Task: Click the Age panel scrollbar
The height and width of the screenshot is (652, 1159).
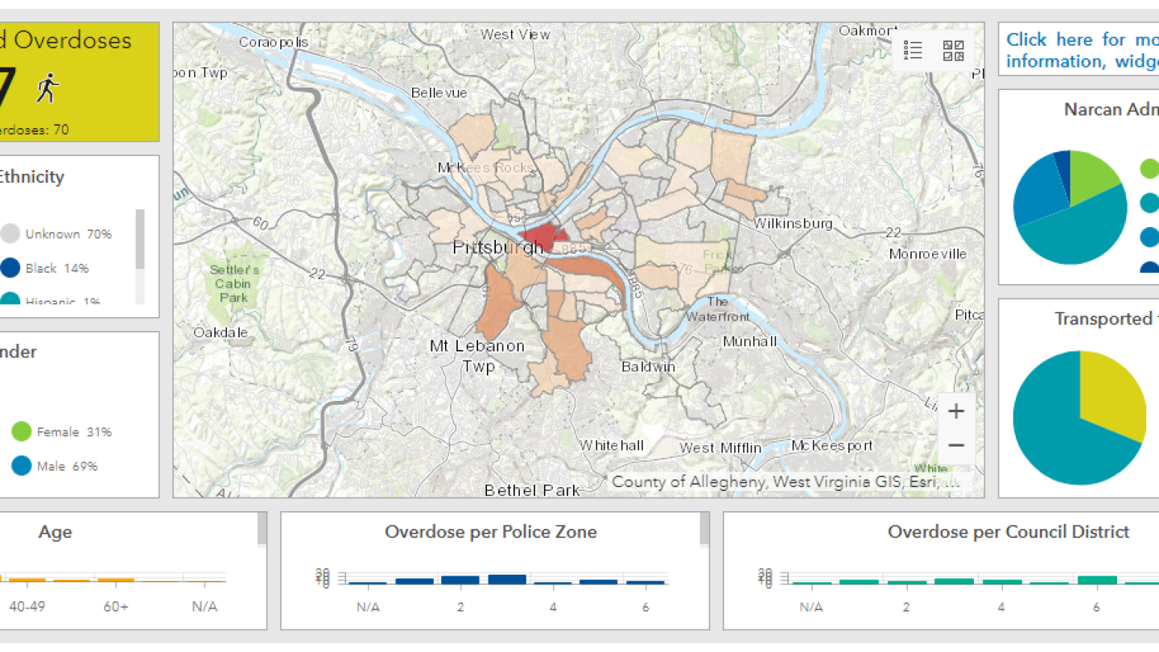Action: (x=262, y=530)
